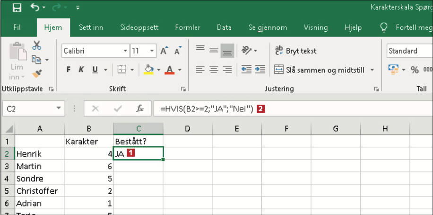
Task: Switch to the Formler tab
Action: coord(187,27)
